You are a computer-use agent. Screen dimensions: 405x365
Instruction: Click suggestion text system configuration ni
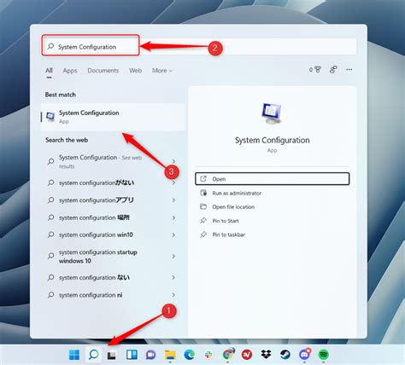point(91,295)
